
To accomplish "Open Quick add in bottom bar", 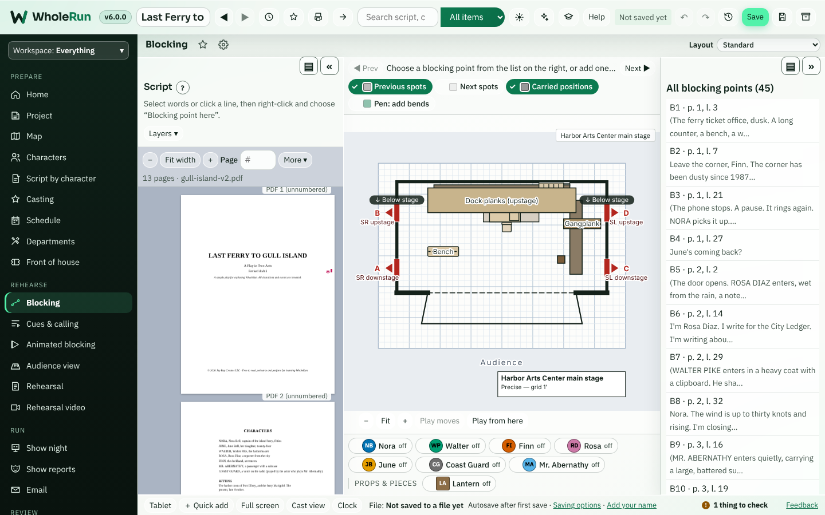I will pyautogui.click(x=206, y=505).
